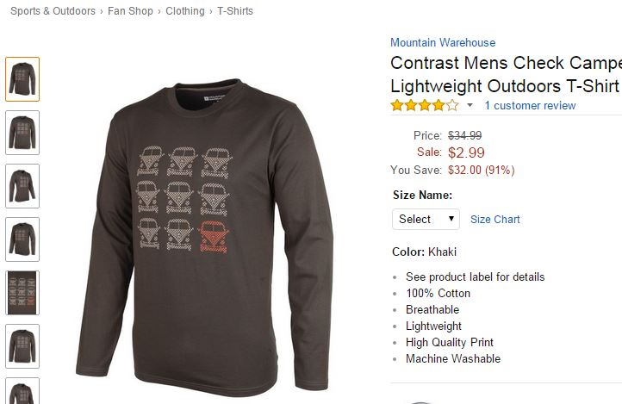Click the main shirt product image
The image size is (622, 404).
[x=204, y=236]
